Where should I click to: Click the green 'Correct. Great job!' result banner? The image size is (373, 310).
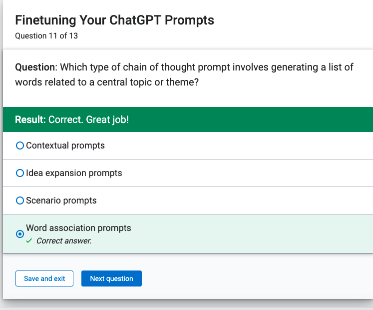(188, 119)
